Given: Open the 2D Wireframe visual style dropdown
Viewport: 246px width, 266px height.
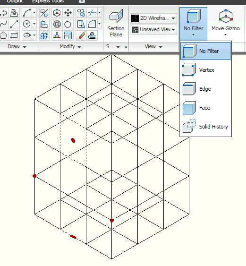Looking at the screenshot, I should pos(153,18).
